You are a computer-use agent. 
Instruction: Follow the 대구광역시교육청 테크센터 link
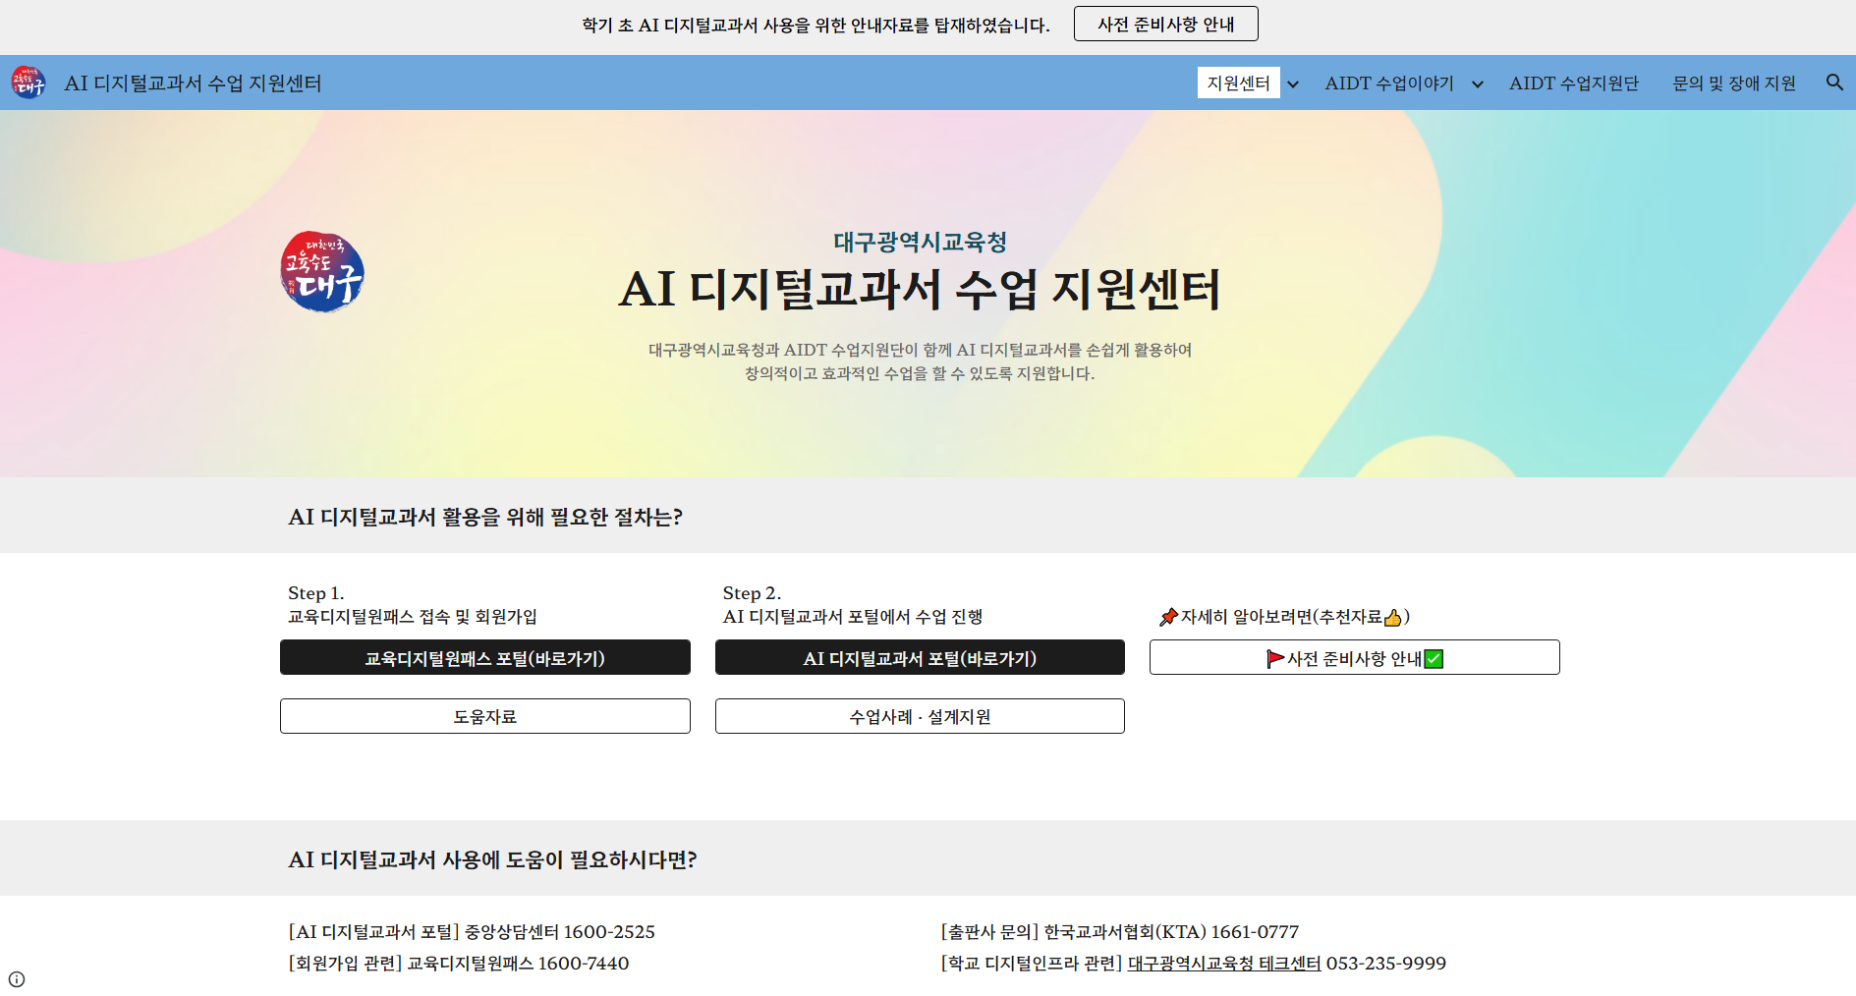[1224, 964]
